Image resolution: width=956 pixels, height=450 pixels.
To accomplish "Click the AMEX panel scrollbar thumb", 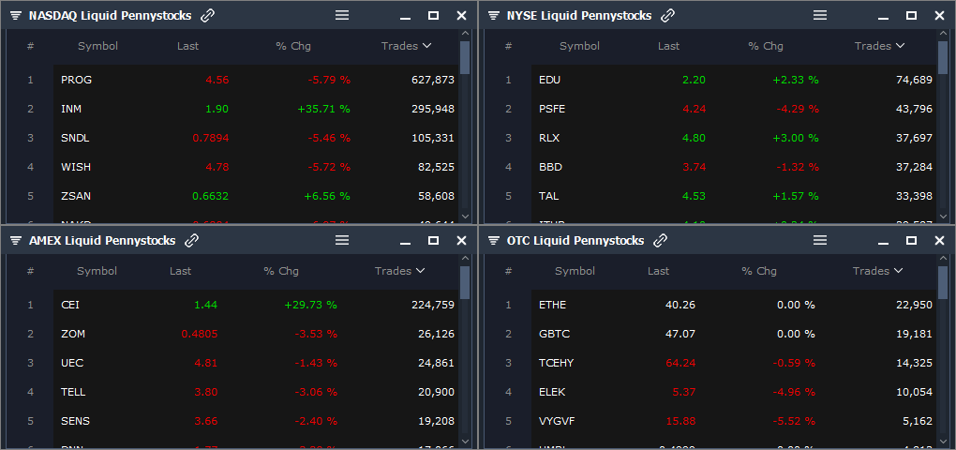I will coord(465,282).
